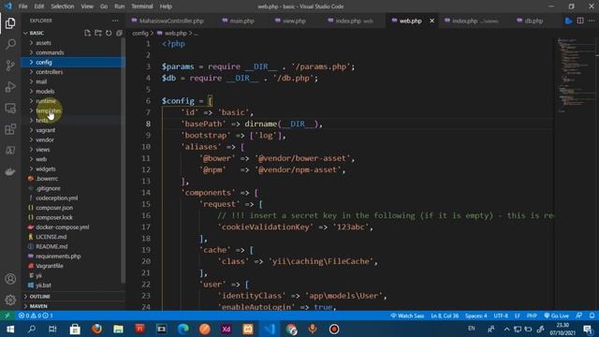The image size is (599, 337).
Task: Click Go Live in status bar
Action: coord(556,315)
